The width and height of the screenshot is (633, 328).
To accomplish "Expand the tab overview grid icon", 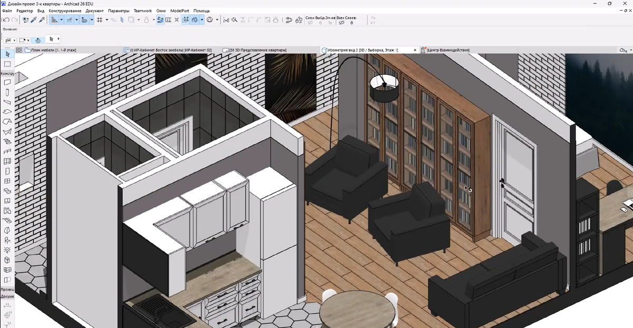I will pyautogui.click(x=19, y=50).
